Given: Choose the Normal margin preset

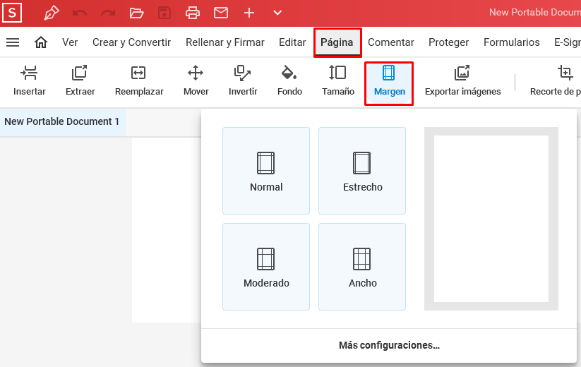Looking at the screenshot, I should (266, 171).
